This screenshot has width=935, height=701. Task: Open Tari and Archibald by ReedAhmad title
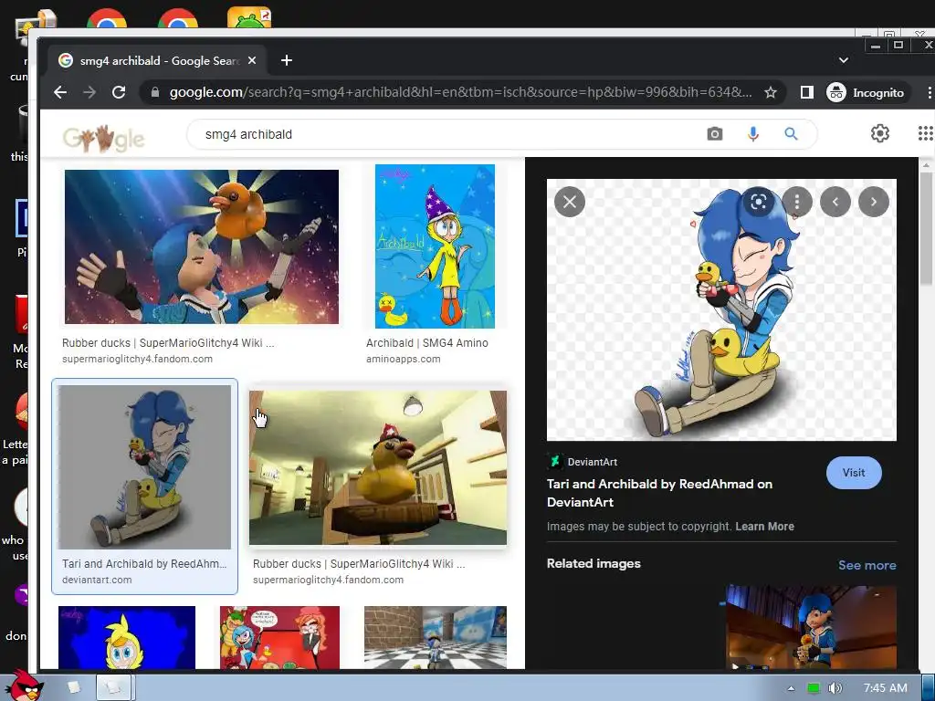tap(659, 493)
